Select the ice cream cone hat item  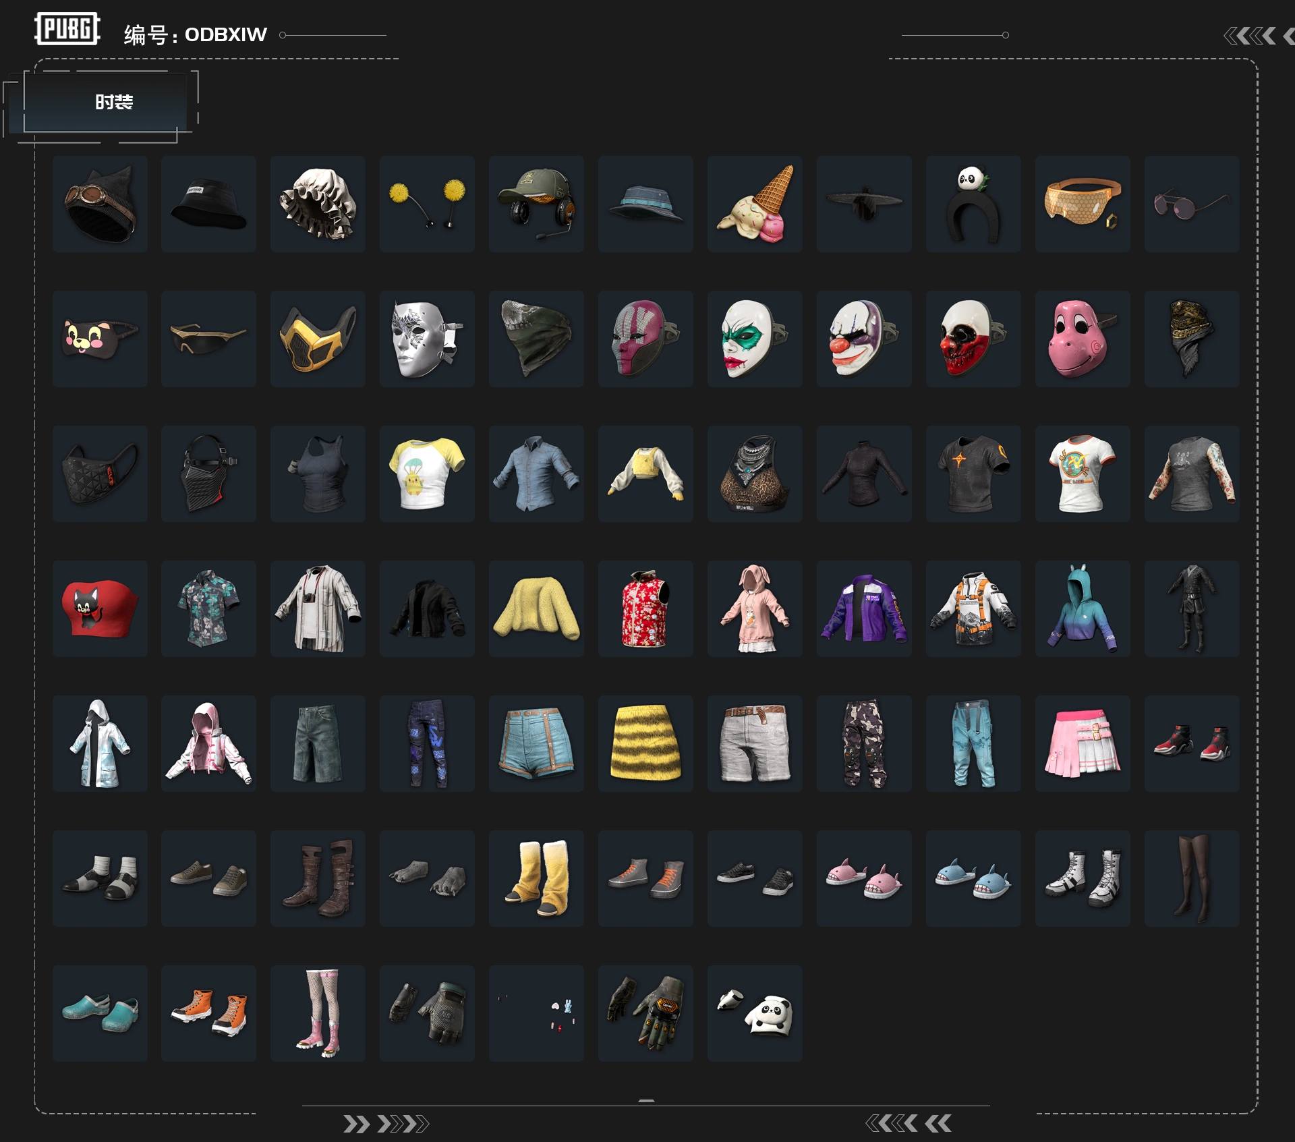755,204
